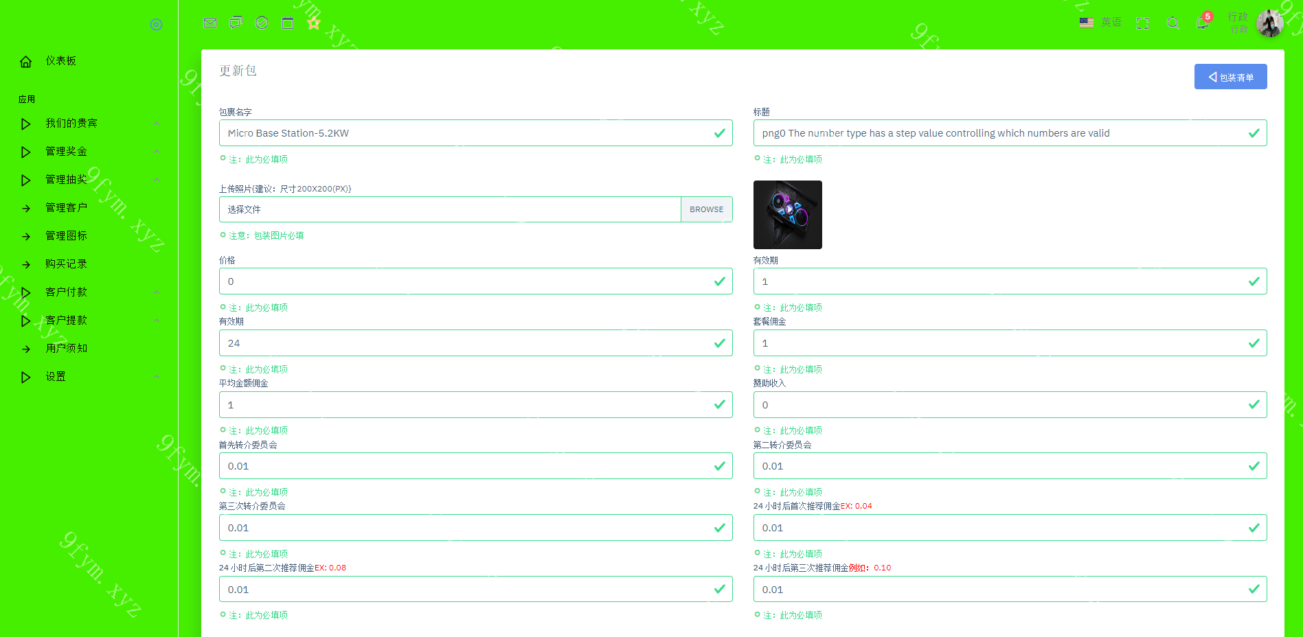Click the 应用 sidebar section label
The width and height of the screenshot is (1303, 637).
click(27, 100)
